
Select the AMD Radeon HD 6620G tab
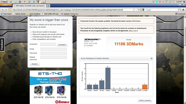point(30,6)
